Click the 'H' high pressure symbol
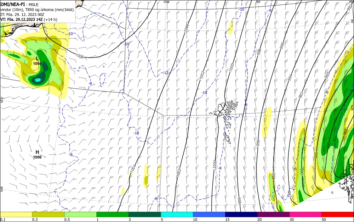The image size is (354, 222). coord(37,152)
